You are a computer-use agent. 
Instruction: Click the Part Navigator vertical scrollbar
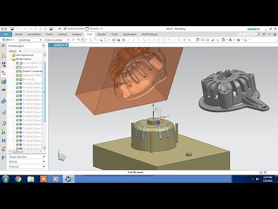(x=44, y=92)
